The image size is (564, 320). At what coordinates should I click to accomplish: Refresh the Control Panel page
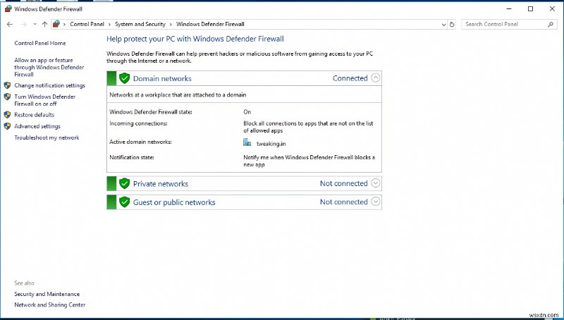[452, 25]
